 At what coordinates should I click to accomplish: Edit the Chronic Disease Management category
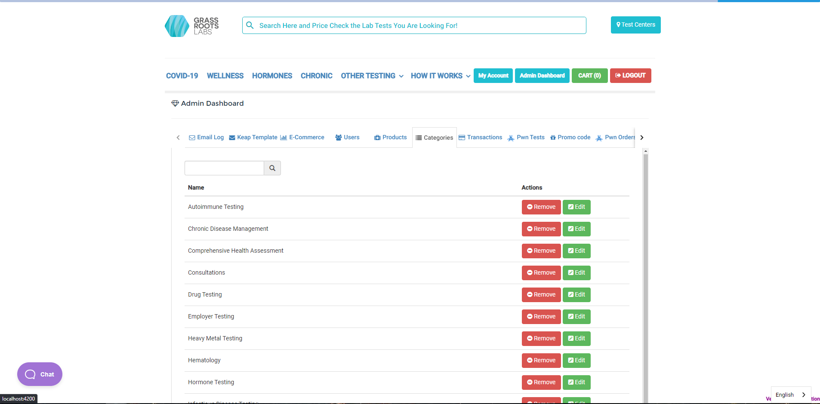coord(576,229)
